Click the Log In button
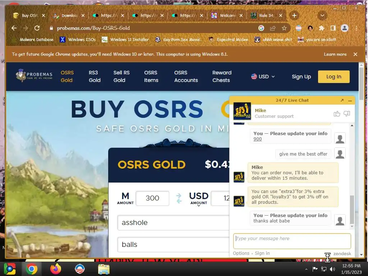368x276 pixels. click(334, 77)
